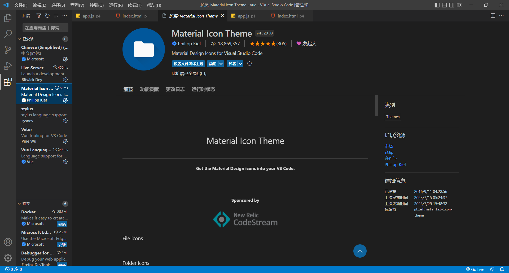The image size is (509, 273).
Task: Open the Search view in activity bar
Action: pos(8,34)
